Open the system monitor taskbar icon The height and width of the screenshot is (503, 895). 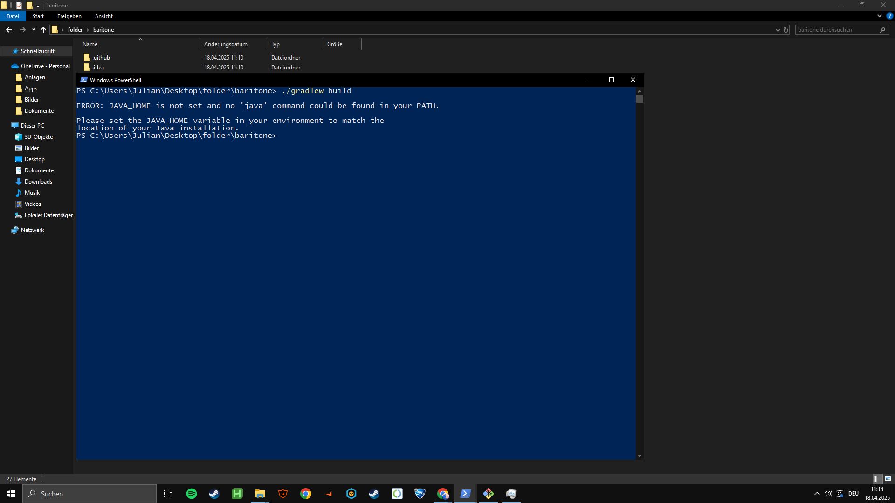[x=511, y=494]
